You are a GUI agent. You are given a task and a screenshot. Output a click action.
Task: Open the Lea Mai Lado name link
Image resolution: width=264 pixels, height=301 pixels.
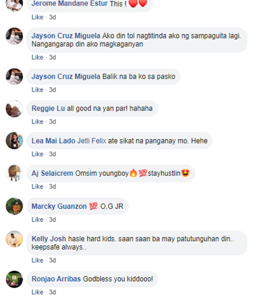point(54,141)
